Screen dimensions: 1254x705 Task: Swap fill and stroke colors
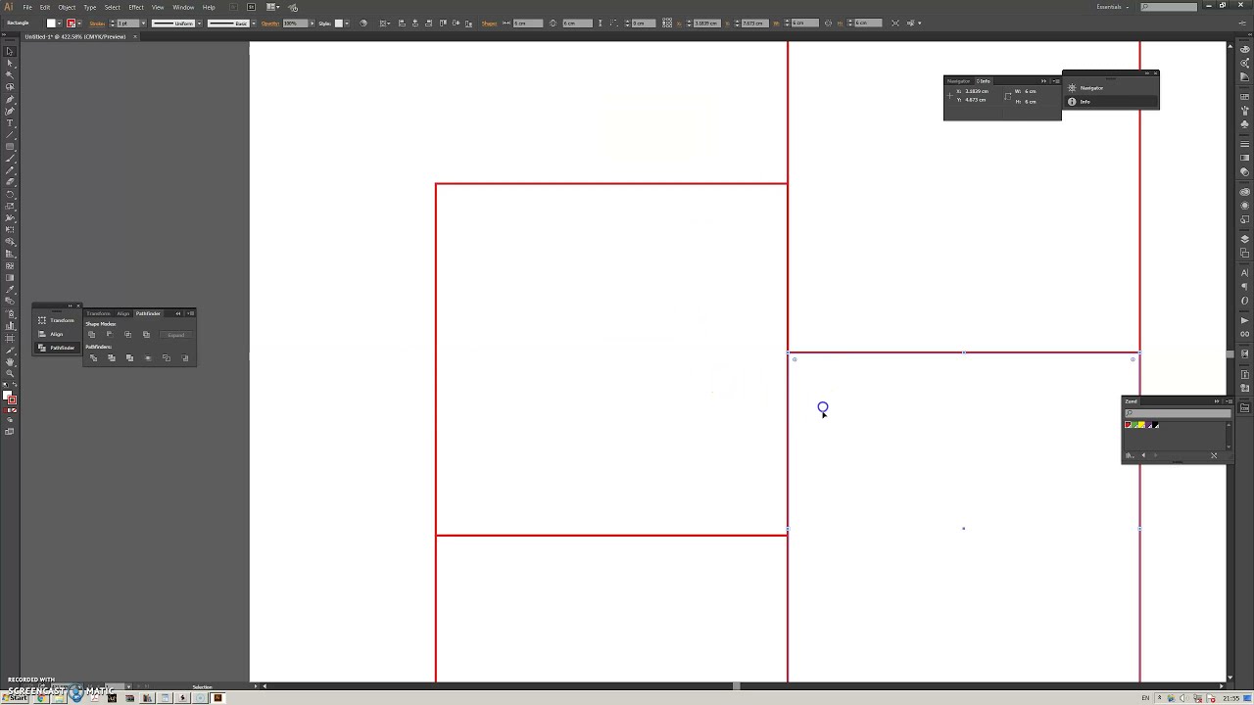pos(15,385)
